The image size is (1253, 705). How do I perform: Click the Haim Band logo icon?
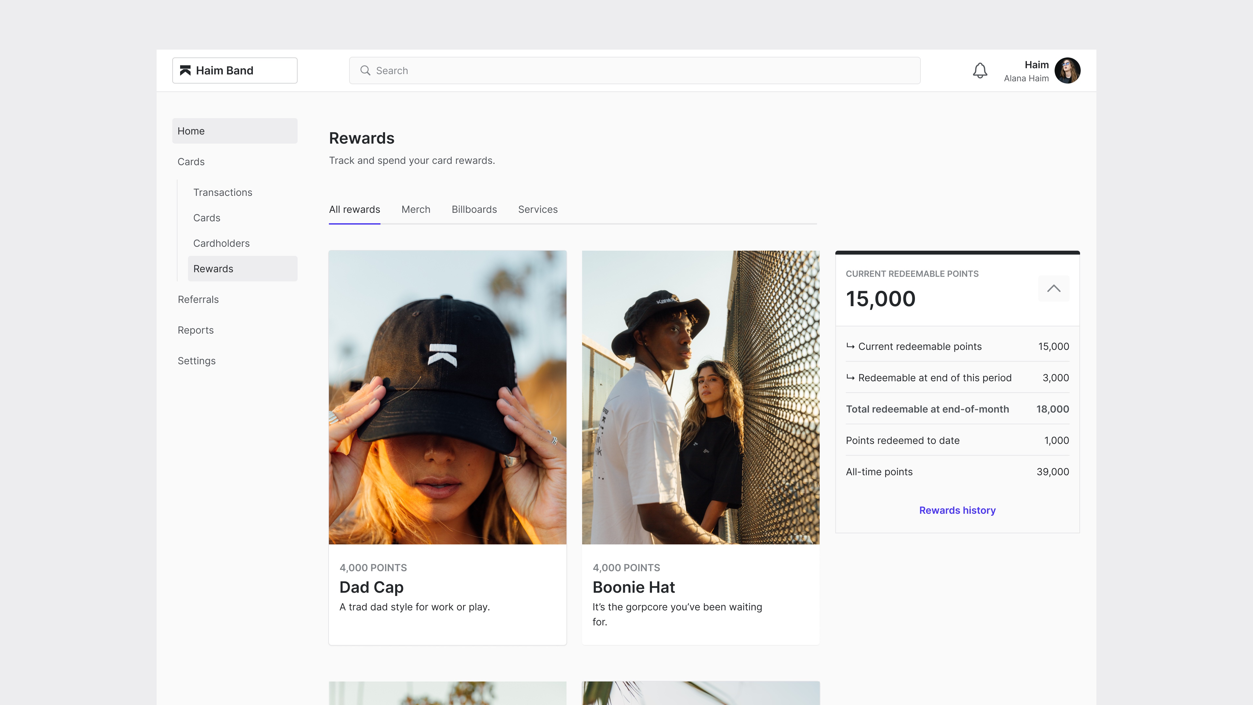click(185, 70)
